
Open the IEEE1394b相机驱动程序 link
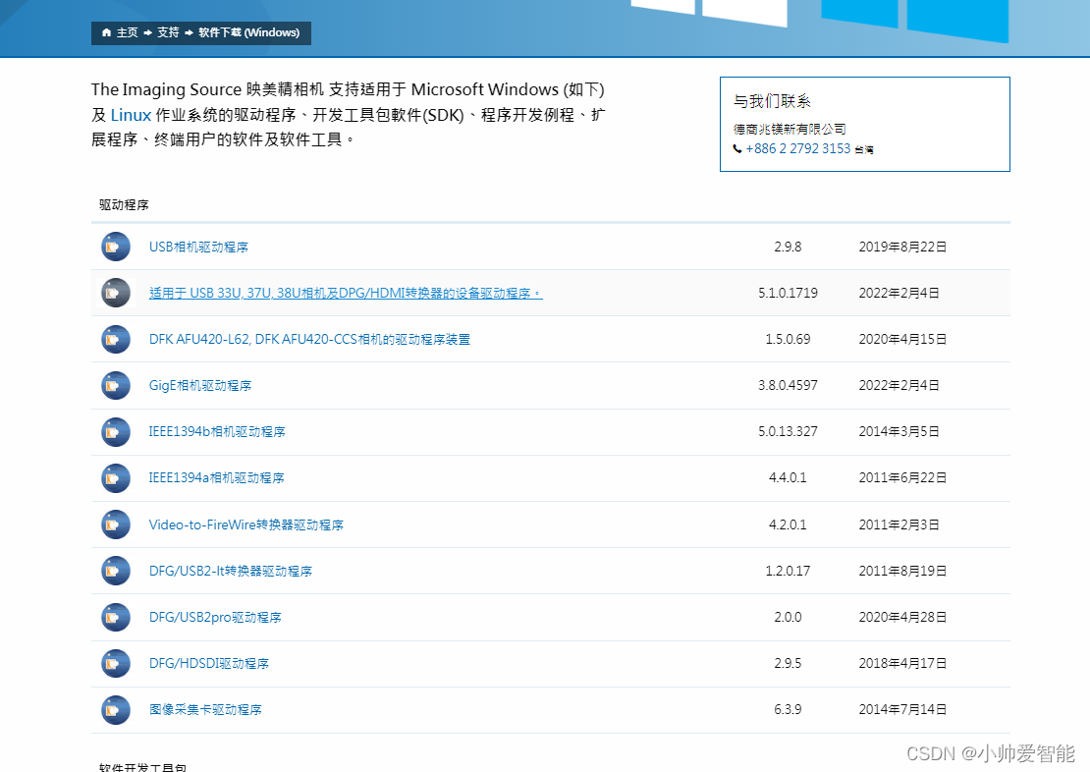[x=217, y=432]
